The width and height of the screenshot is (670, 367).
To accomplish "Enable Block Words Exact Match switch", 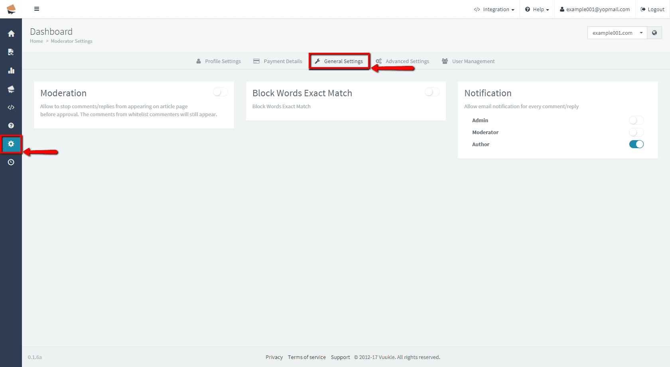I will point(432,92).
